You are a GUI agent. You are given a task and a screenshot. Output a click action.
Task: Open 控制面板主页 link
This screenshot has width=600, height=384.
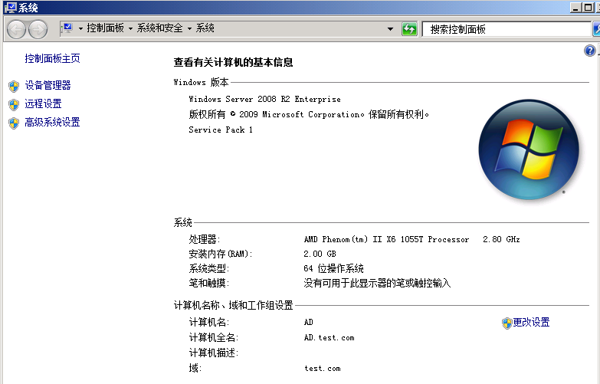point(52,58)
